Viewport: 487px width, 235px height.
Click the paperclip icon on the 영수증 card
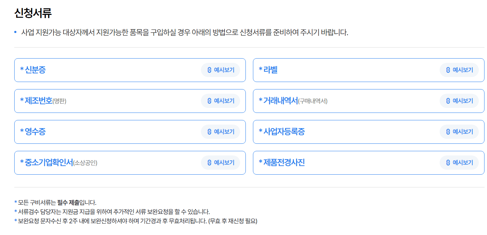tap(209, 132)
